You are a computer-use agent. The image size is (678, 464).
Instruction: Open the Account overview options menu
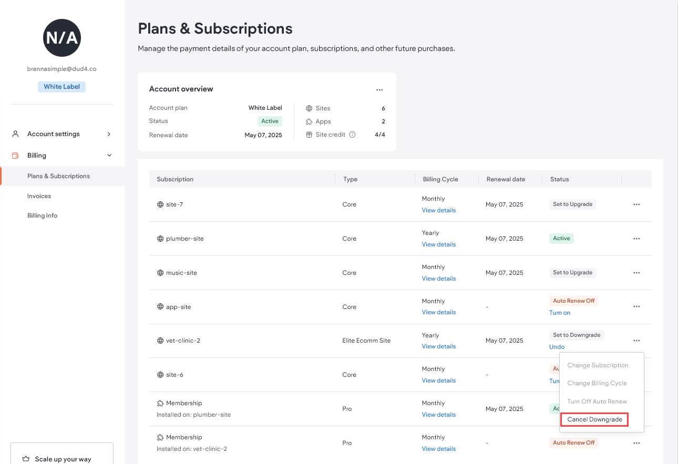(379, 89)
